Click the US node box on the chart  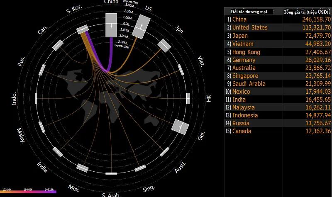(x=141, y=27)
